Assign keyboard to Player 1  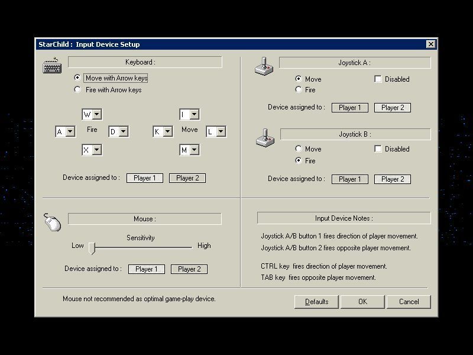coord(144,177)
